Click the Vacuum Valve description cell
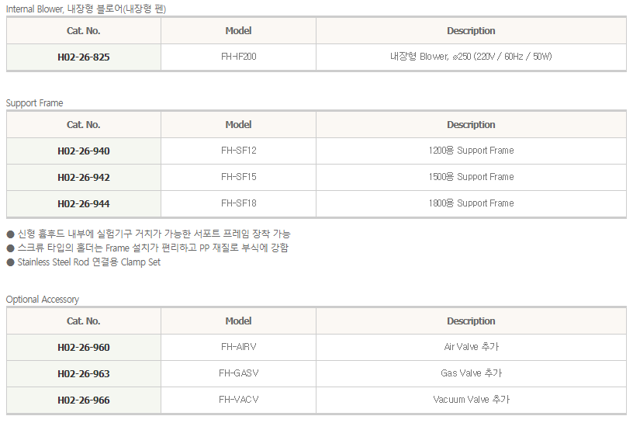The height and width of the screenshot is (423, 633). coord(471,400)
